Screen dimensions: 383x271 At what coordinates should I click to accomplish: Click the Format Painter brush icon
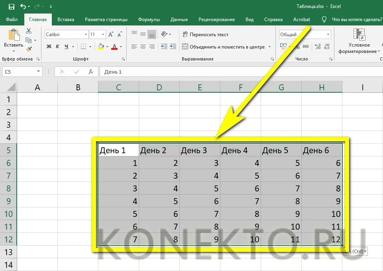point(29,49)
